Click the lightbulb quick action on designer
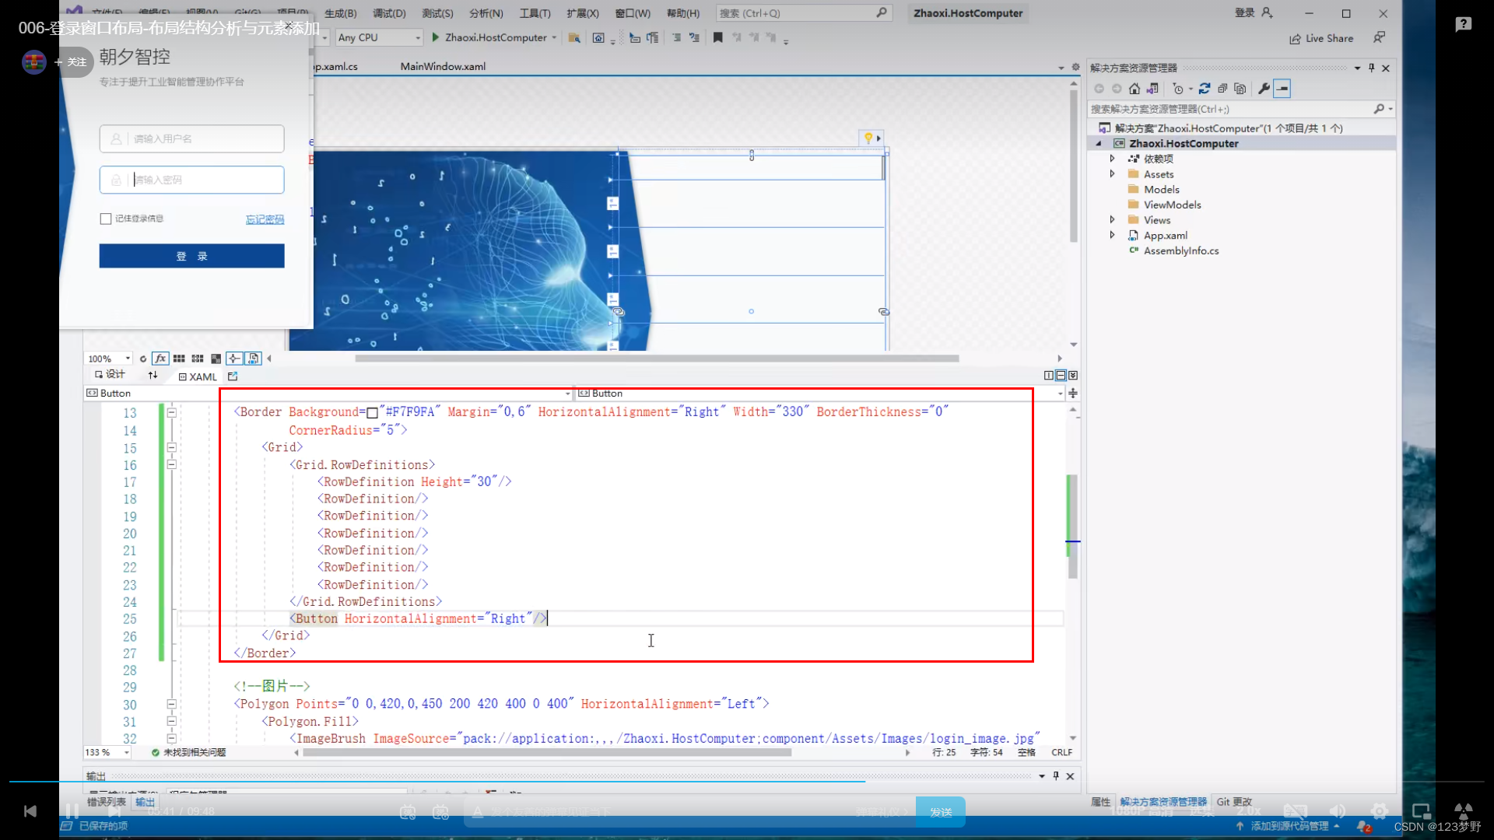The height and width of the screenshot is (840, 1494). 868,138
